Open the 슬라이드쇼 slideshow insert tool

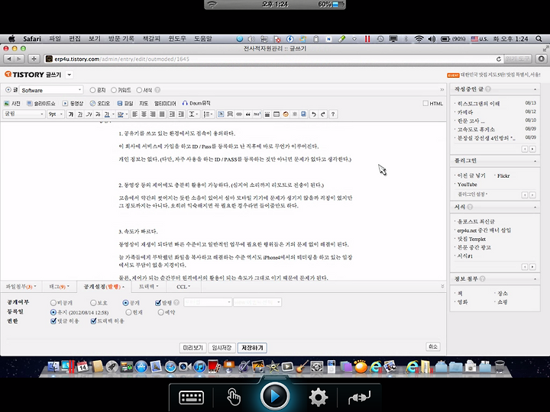coord(41,103)
